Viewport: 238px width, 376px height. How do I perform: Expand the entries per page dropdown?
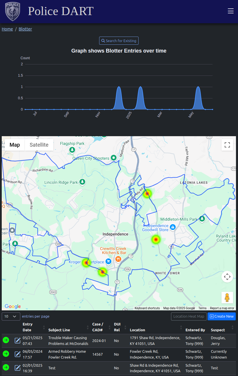(x=11, y=316)
